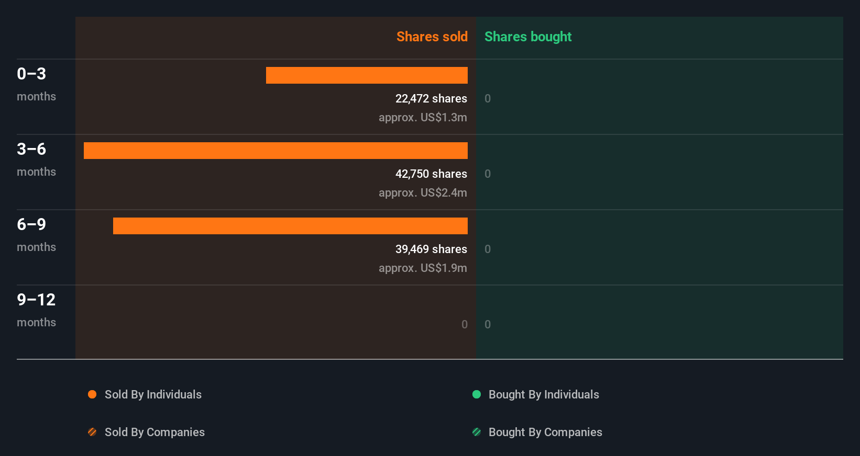Click the orange Sold By Individuals legend dot
The width and height of the screenshot is (860, 456).
pos(92,394)
